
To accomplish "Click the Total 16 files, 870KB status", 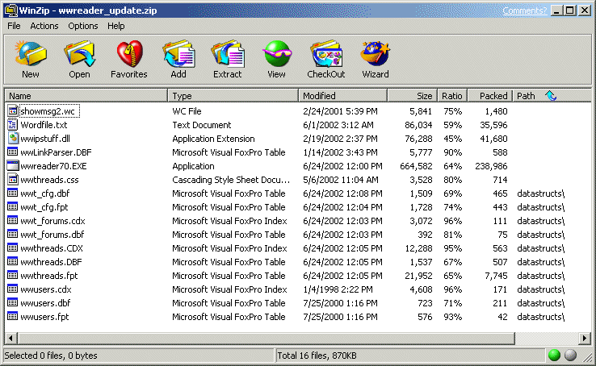I will point(317,356).
